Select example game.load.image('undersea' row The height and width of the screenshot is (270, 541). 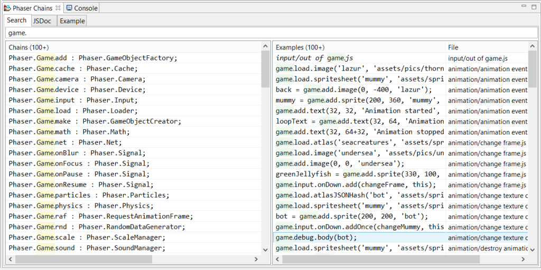click(400, 153)
